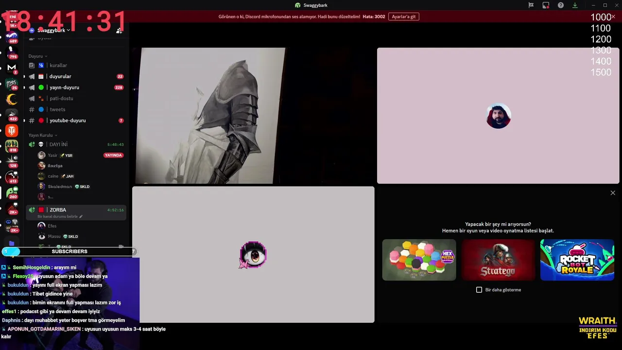This screenshot has height=350, width=622.
Task: Select the ZORBA voice channel
Action: tap(76, 212)
